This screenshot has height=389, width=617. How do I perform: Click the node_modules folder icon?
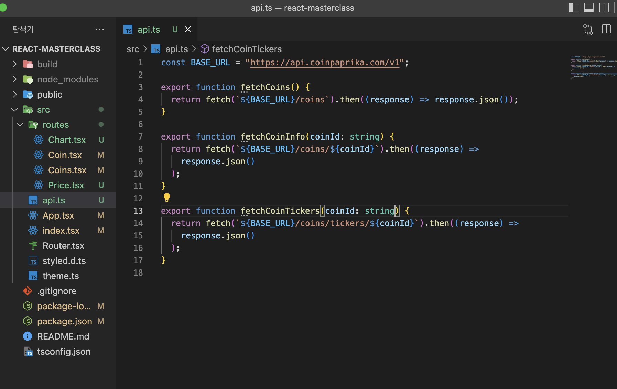(28, 79)
